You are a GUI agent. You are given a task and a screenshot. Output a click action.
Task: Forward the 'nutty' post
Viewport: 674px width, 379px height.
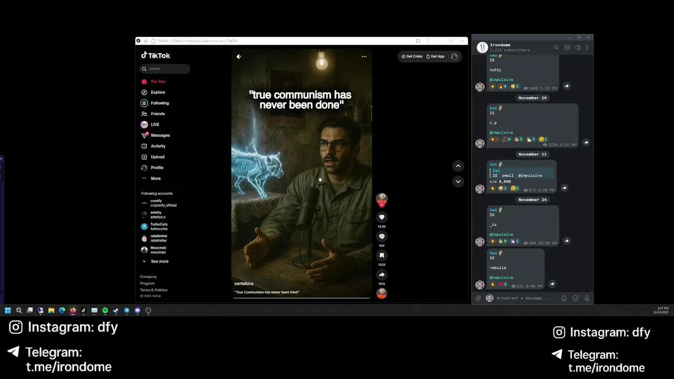coord(567,86)
